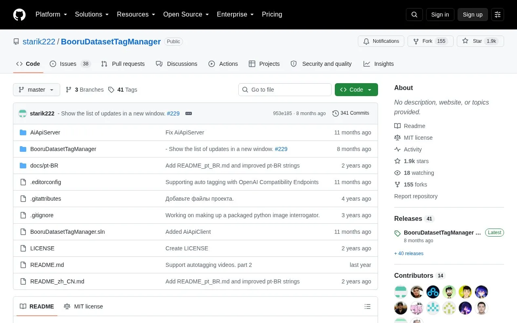517x323 pixels.
Task: Click the Notifications bell button
Action: 381,41
